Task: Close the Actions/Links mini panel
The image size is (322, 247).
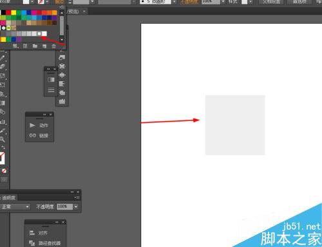Action: (51, 114)
